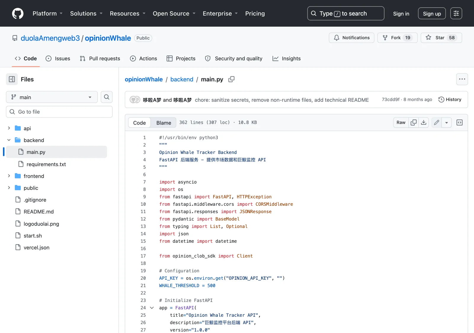Go to the Pricing page

click(x=255, y=13)
